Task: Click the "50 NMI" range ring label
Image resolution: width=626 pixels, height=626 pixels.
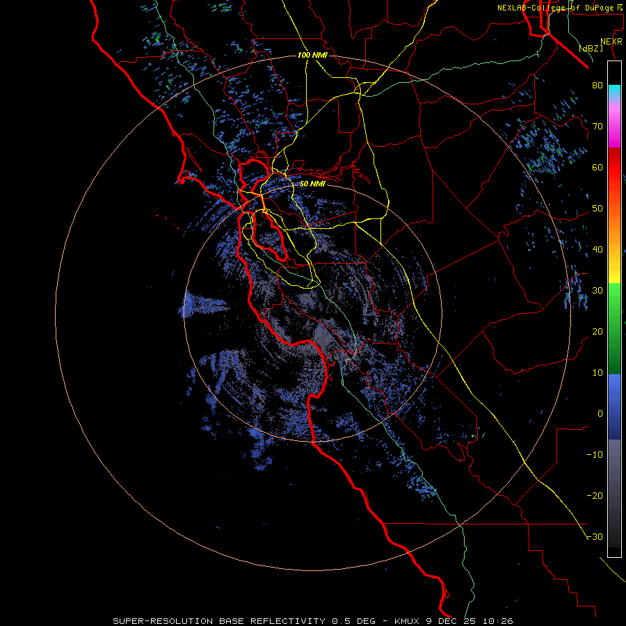Action: pyautogui.click(x=312, y=184)
